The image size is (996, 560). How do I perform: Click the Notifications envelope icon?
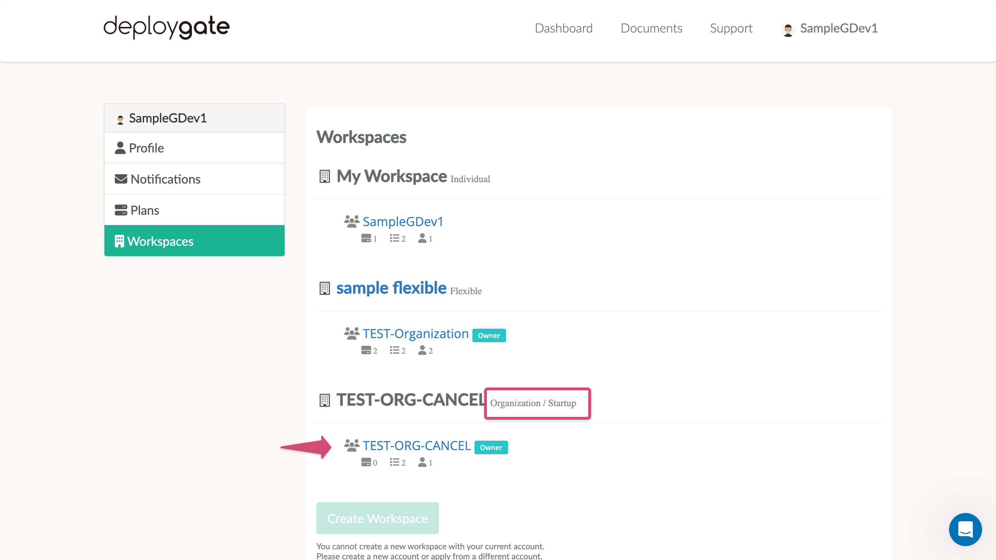click(x=120, y=179)
